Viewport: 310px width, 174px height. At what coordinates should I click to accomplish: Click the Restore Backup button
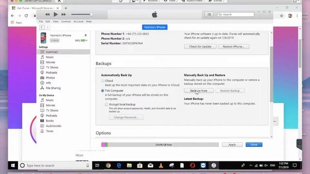(x=230, y=90)
